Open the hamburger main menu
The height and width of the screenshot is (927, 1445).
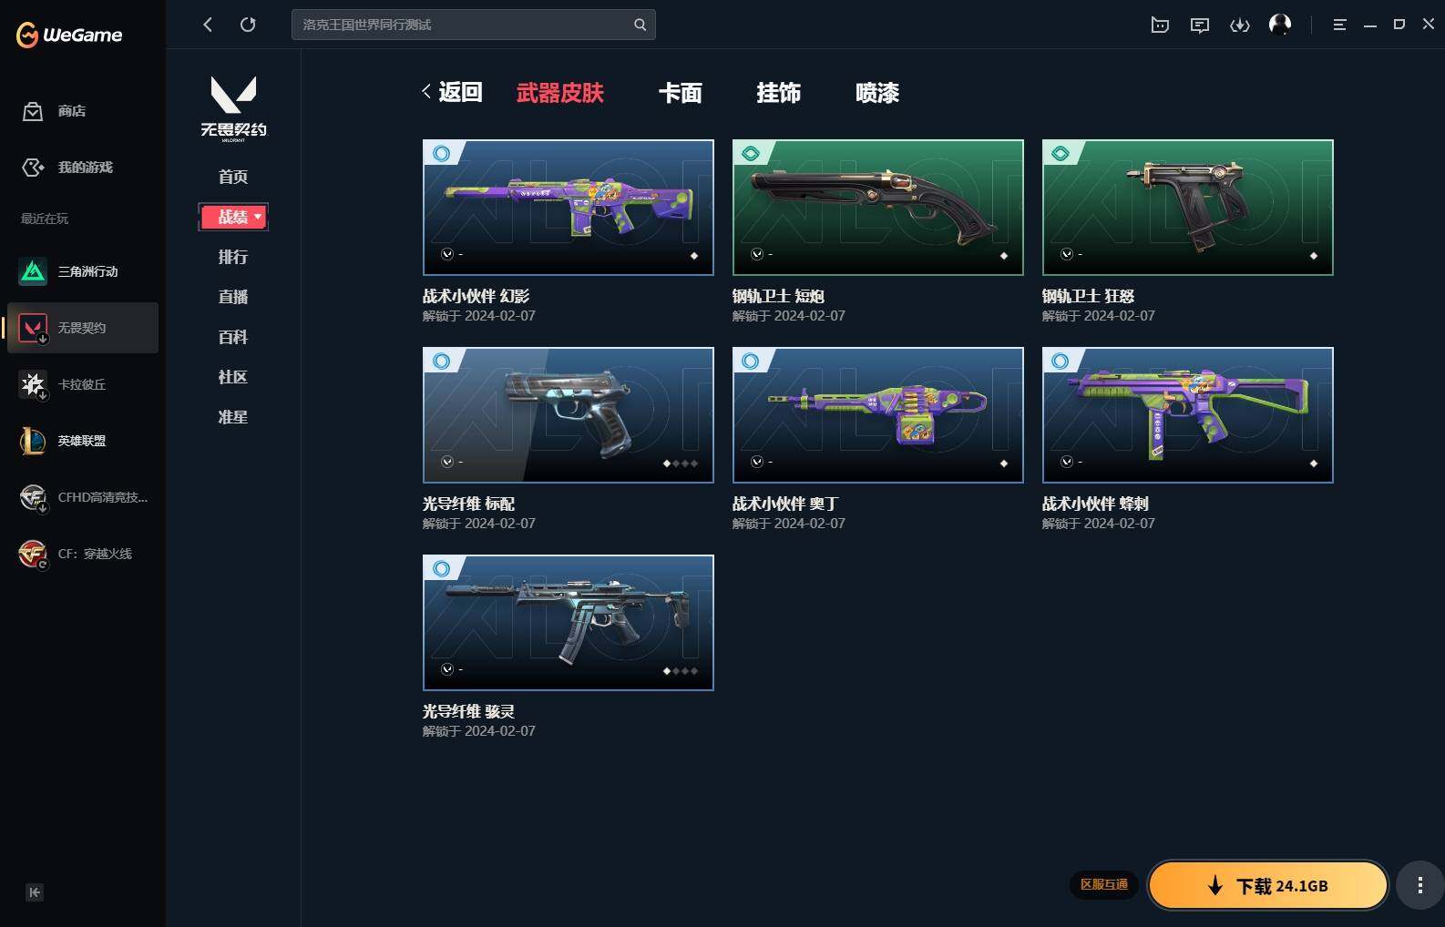pyautogui.click(x=1339, y=25)
